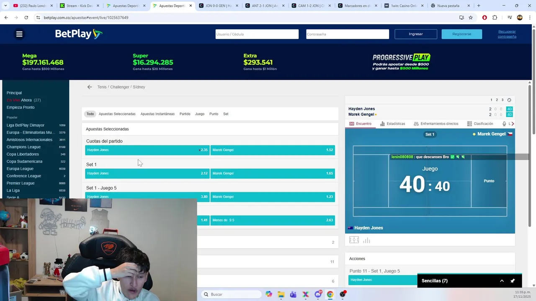The image size is (536, 301).
Task: Click the browser back arrow
Action: [x=6, y=18]
